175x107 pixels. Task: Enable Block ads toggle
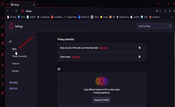(x=140, y=48)
